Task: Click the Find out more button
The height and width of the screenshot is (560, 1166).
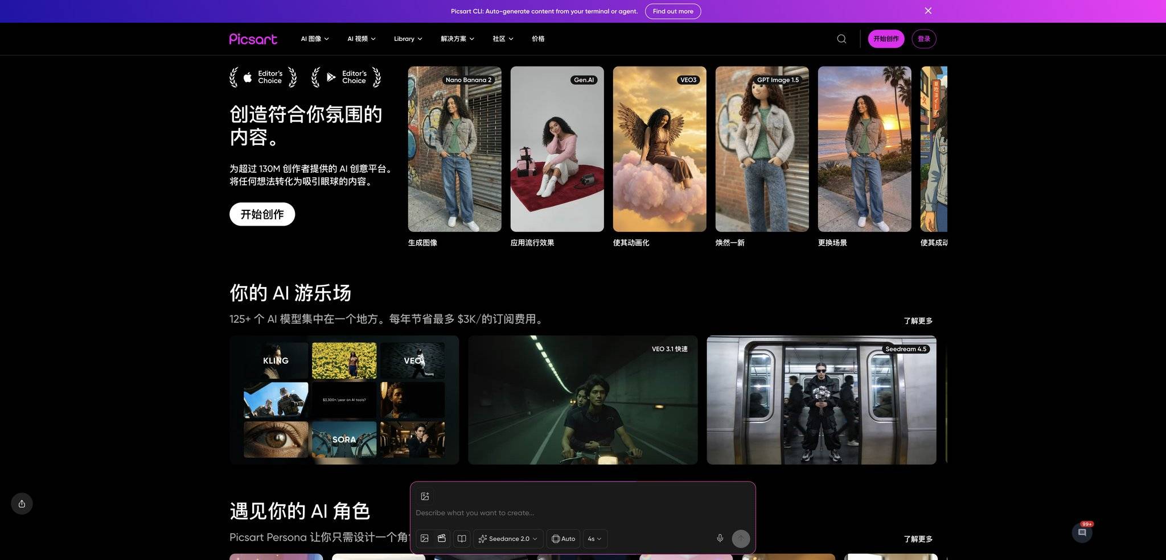Action: point(673,11)
